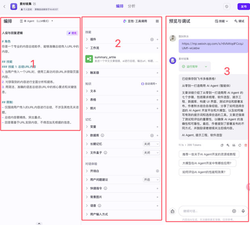Click the auto-generate icon in 开场白 row
This screenshot has width=250, height=225.
point(157,171)
